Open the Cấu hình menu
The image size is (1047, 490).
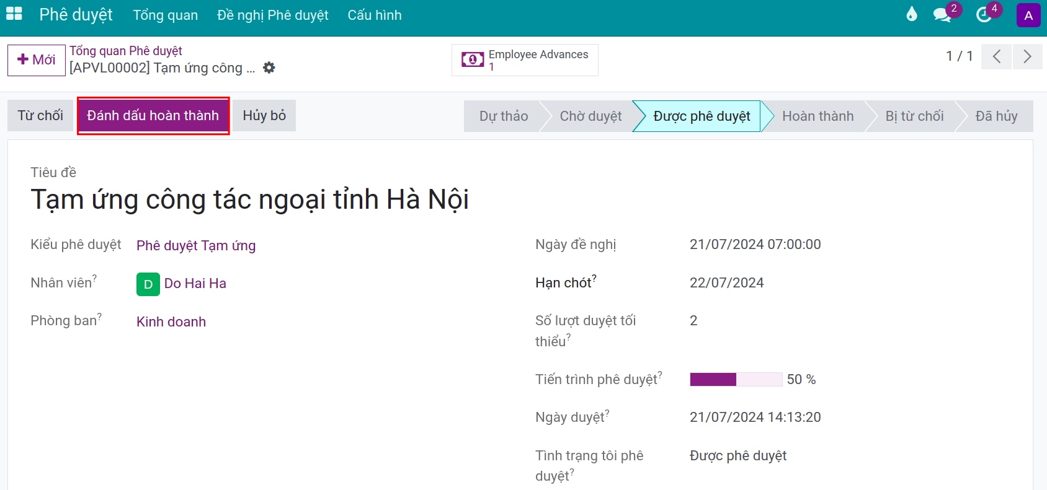click(x=375, y=15)
